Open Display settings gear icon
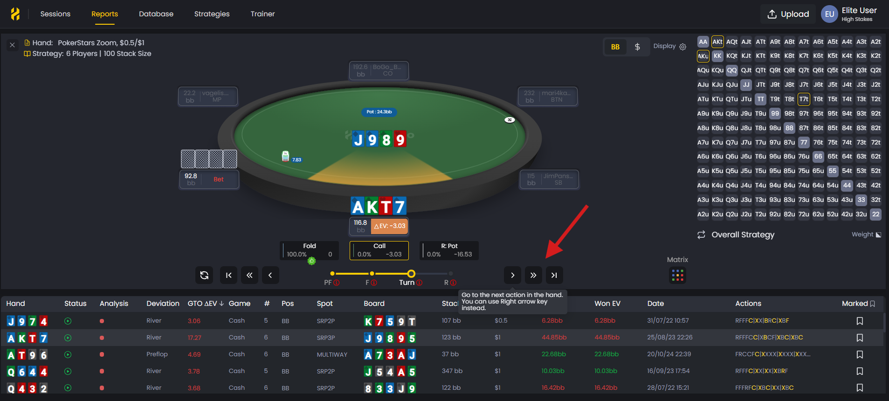The height and width of the screenshot is (401, 889). pos(683,47)
